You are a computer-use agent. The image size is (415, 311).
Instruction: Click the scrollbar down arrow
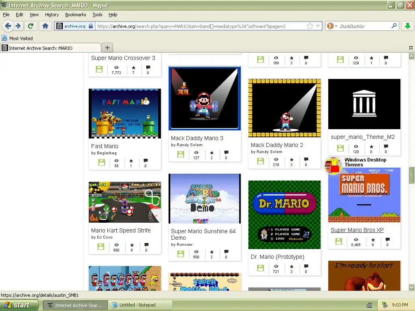411,287
